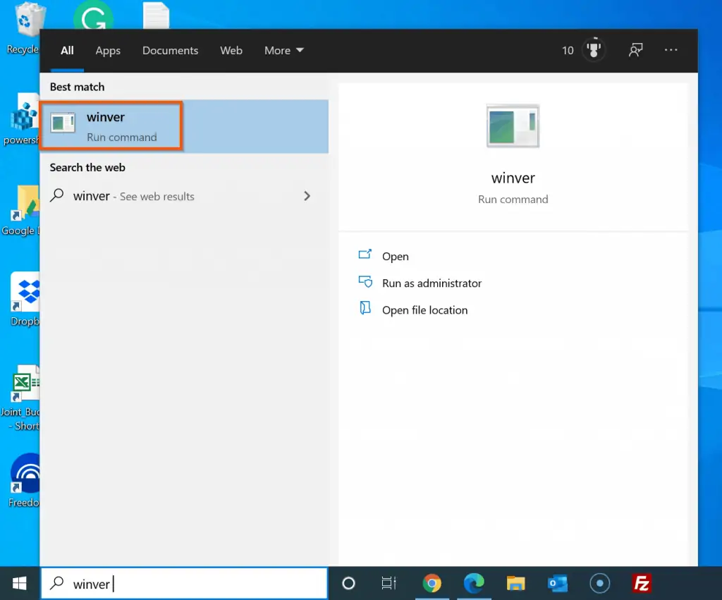Choose Open file location
The width and height of the screenshot is (722, 600).
pyautogui.click(x=424, y=310)
